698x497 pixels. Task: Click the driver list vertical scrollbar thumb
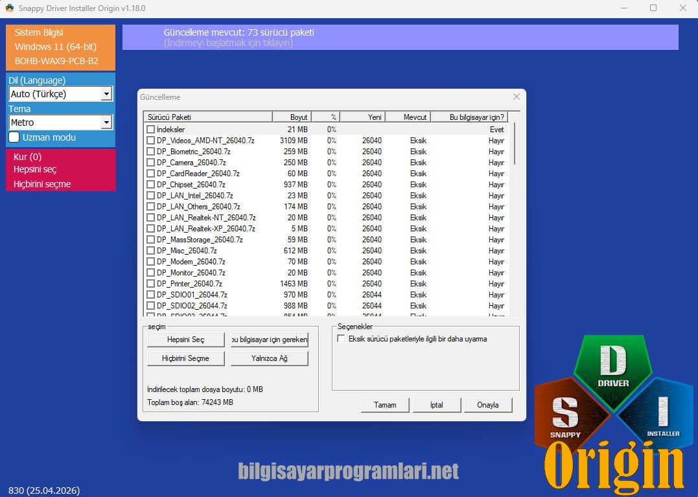pyautogui.click(x=515, y=144)
